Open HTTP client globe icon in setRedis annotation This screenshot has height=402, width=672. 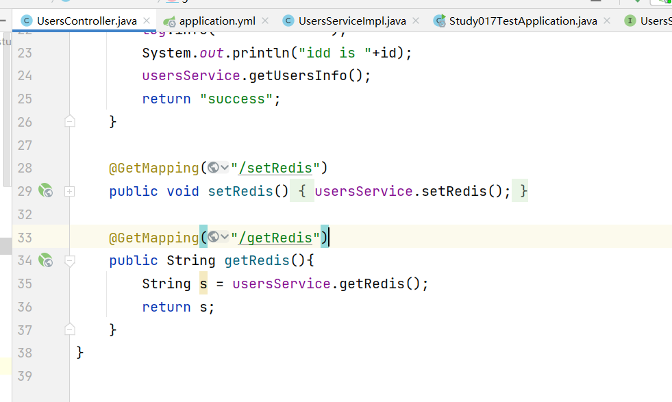click(213, 168)
